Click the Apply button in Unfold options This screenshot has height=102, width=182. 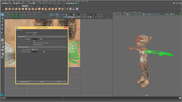42,82
